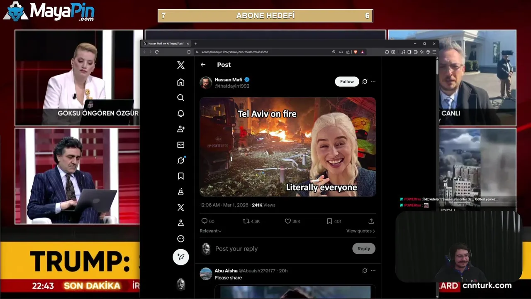
Task: Click Brave shields lion icon
Action: (356, 52)
